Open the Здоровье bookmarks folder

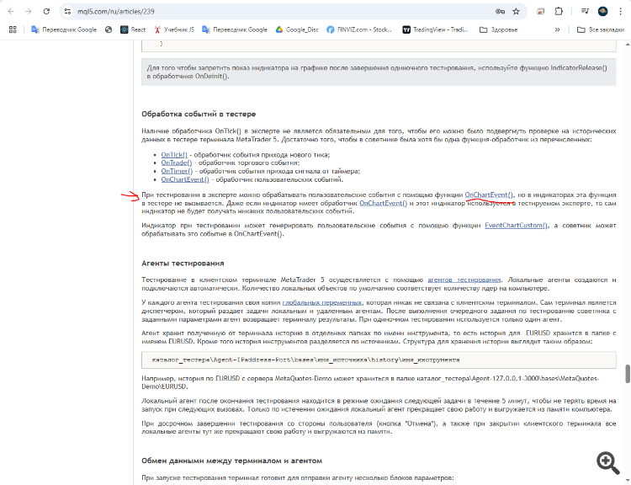pyautogui.click(x=499, y=29)
